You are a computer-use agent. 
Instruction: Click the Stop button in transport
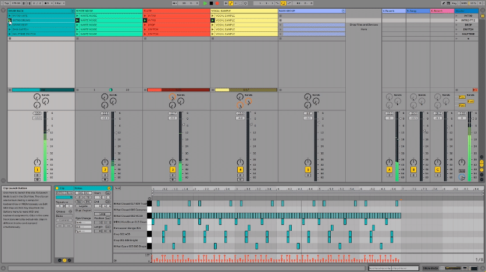(x=211, y=3)
